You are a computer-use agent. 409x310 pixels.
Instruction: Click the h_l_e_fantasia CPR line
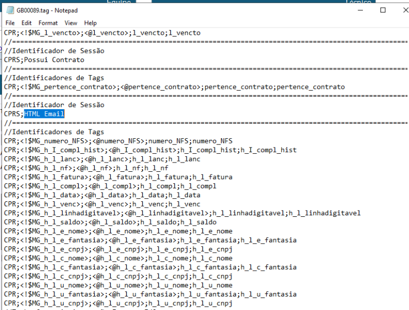[x=150, y=240]
